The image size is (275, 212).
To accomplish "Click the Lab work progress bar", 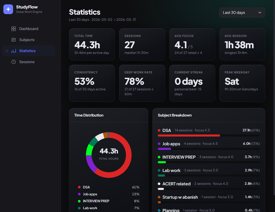I will coord(161,176).
